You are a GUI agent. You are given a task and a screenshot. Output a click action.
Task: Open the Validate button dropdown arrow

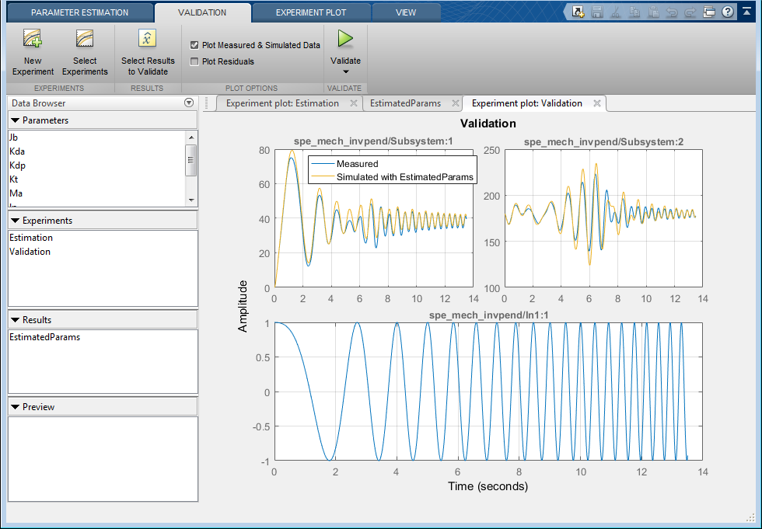tap(345, 71)
